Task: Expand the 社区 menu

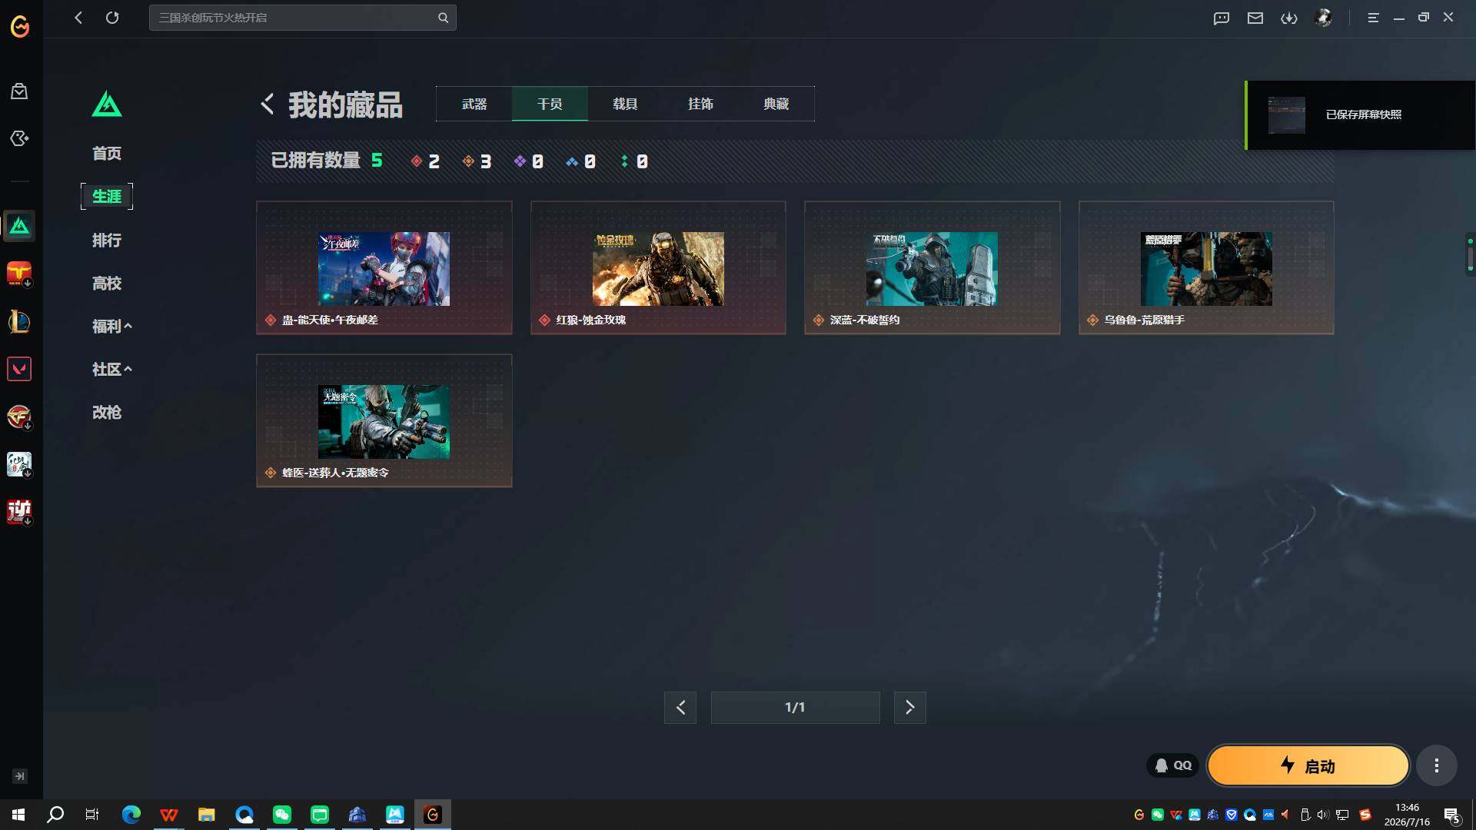Action: pos(112,369)
